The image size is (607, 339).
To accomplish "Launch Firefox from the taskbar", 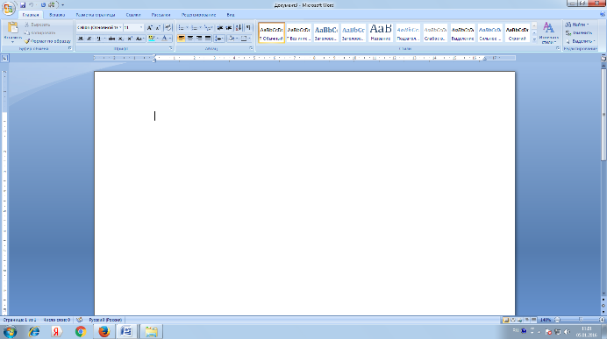I will point(104,332).
